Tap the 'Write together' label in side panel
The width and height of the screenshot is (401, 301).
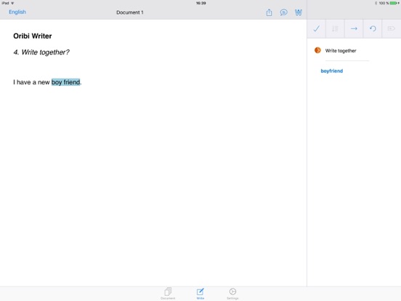coord(341,51)
